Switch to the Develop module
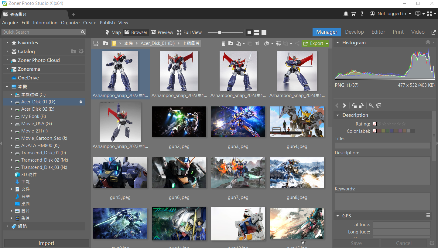Viewport: 438px width, 248px height. (354, 32)
